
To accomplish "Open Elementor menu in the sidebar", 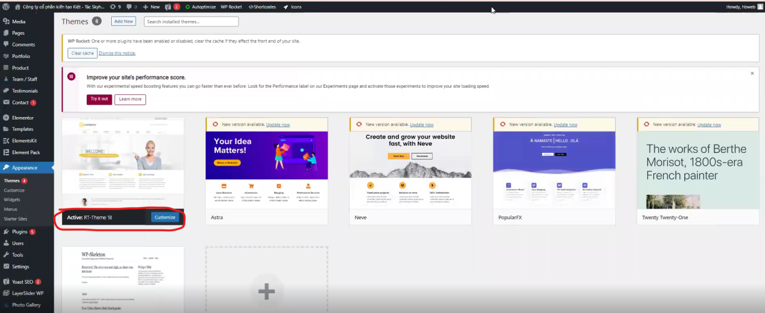I will (23, 118).
